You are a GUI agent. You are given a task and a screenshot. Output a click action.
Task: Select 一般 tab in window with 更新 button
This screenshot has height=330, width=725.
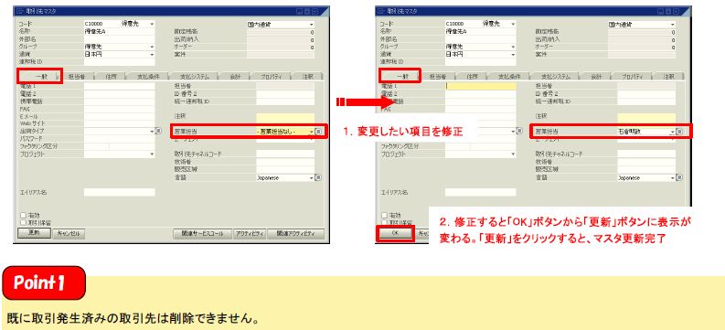coord(40,76)
